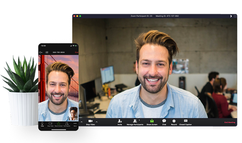
Task: Expand audio options chevron left of Stop Video
Action: pyautogui.click(x=81, y=122)
